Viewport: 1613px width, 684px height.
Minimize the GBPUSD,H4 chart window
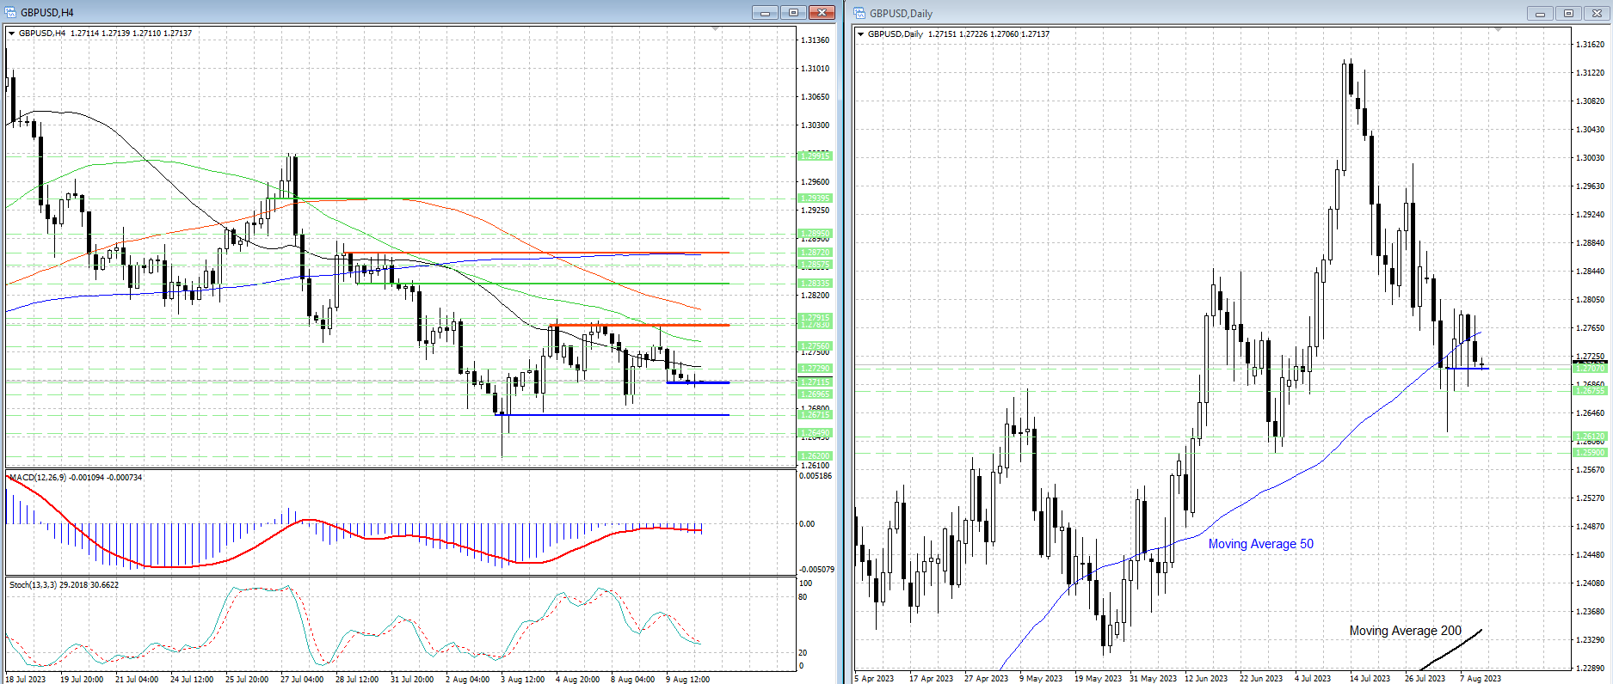(x=765, y=12)
